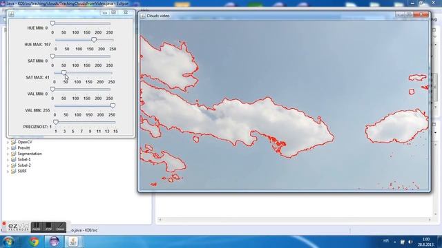The width and height of the screenshot is (442, 248).
Task: Select the OpenCV project
Action: pyautogui.click(x=25, y=143)
